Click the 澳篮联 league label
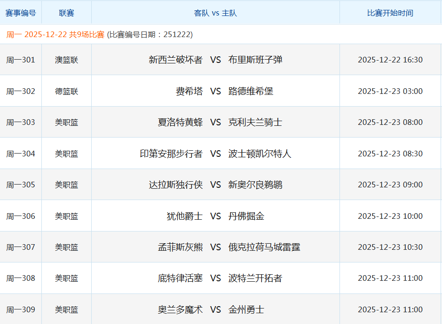Screen dimensions: 442x324 pos(66,60)
